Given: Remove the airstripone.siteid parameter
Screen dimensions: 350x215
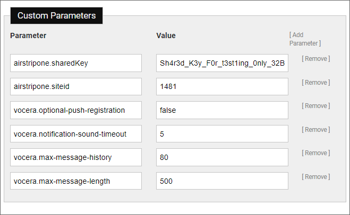Looking at the screenshot, I should [316, 83].
